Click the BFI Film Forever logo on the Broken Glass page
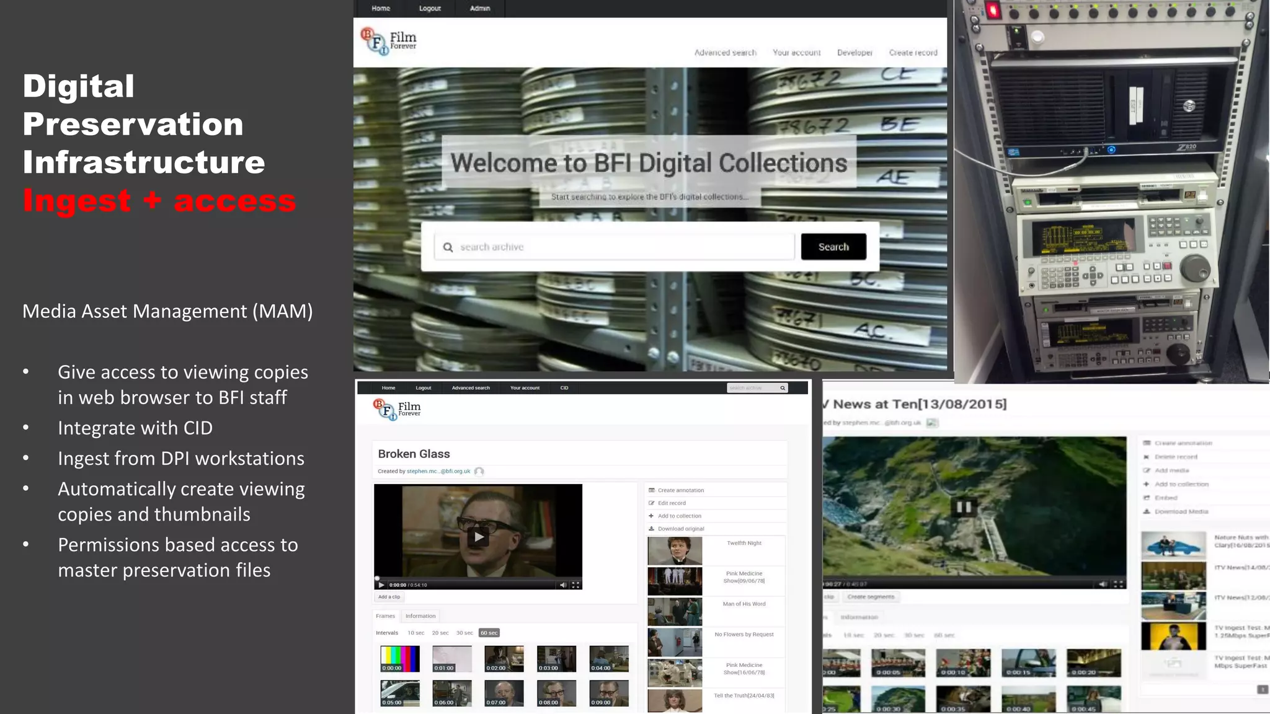1270x714 pixels. (397, 409)
